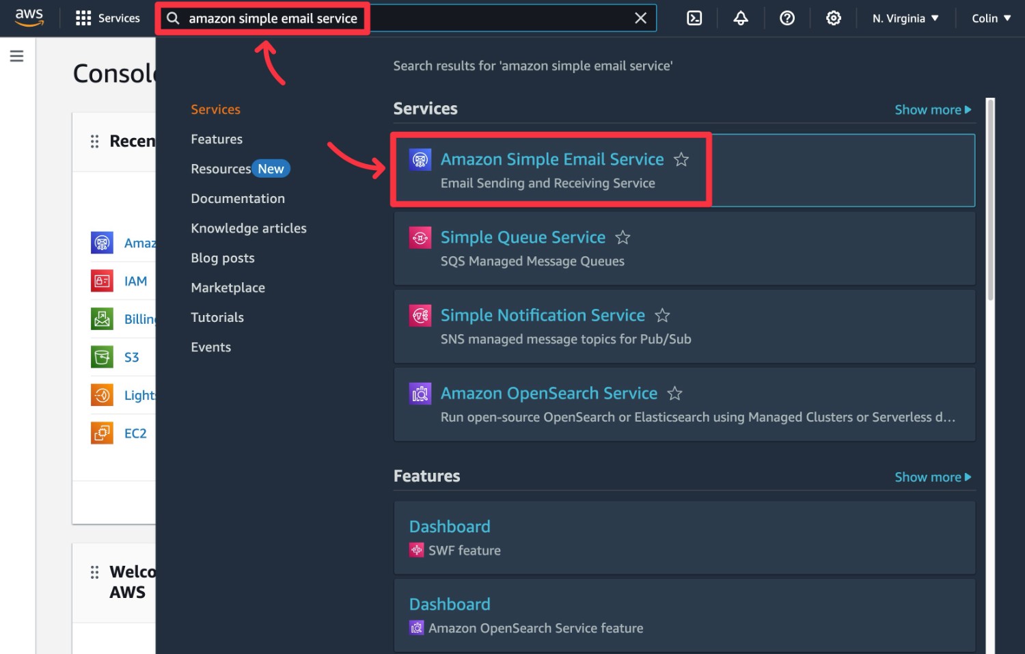Click the drag handle on Recently visited widget
Screen dimensions: 1025x654
point(94,141)
